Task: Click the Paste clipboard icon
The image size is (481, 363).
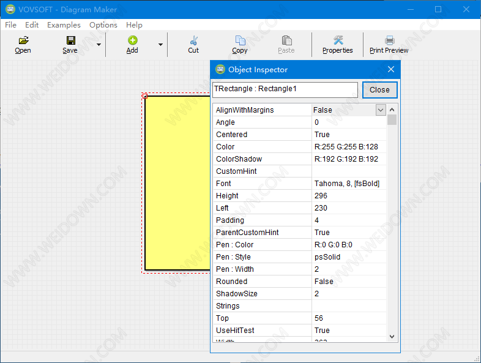Action: 286,40
